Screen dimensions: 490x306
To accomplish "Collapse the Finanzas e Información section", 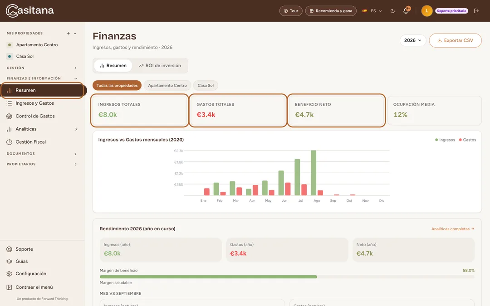I will click(42, 78).
